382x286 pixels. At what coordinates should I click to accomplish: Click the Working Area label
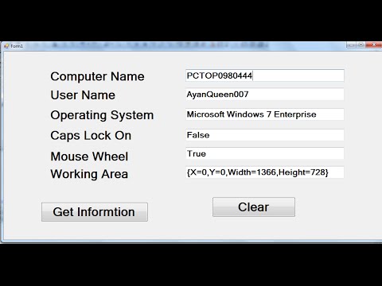[x=89, y=174]
